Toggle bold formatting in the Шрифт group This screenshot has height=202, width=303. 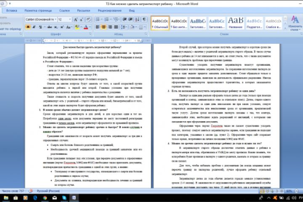[x=28, y=27]
